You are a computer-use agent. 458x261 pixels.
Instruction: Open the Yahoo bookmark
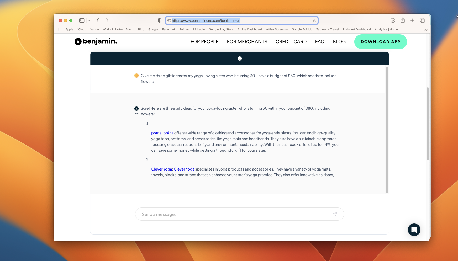[x=94, y=29]
